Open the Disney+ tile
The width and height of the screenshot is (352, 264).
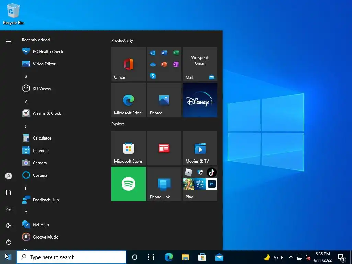click(x=200, y=100)
